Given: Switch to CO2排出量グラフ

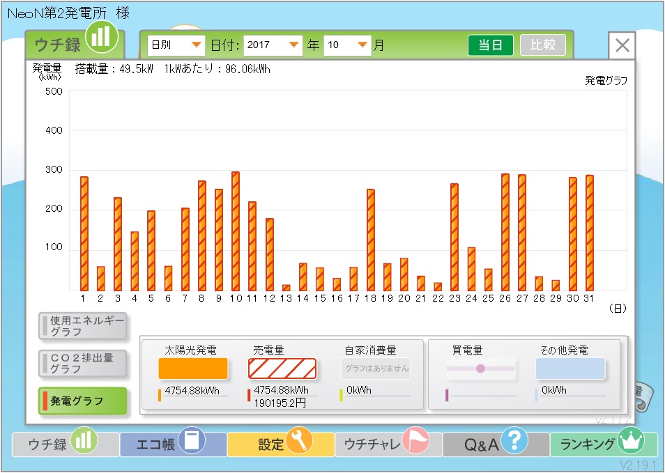Looking at the screenshot, I should pyautogui.click(x=83, y=363).
